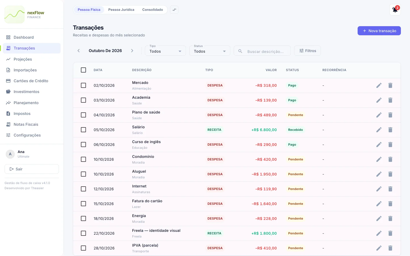This screenshot has width=410, height=256.
Task: Check the Academia row checkbox
Action: click(x=83, y=100)
